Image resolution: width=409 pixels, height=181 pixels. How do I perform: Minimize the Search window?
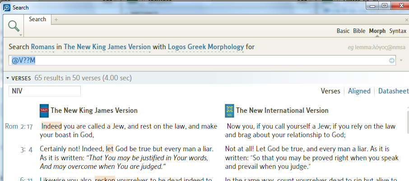pos(372,6)
